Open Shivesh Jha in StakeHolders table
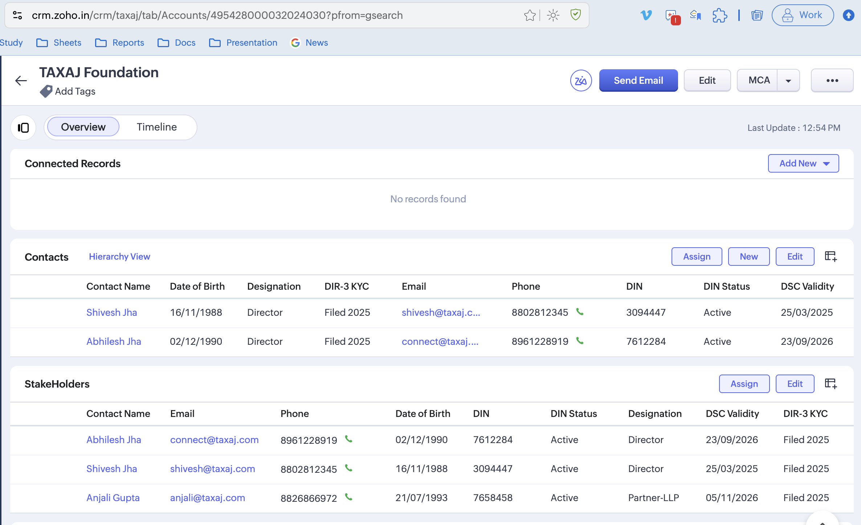861x525 pixels. [112, 469]
